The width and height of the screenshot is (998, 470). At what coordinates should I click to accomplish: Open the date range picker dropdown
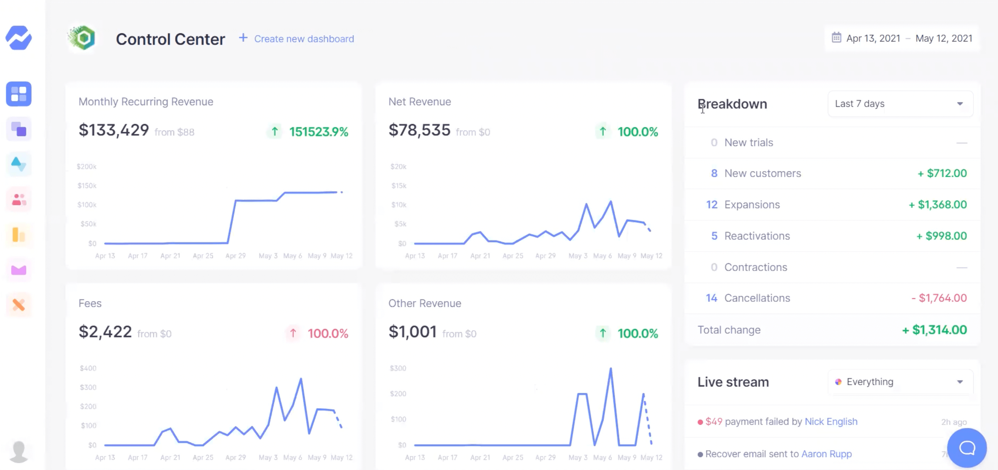pos(901,38)
